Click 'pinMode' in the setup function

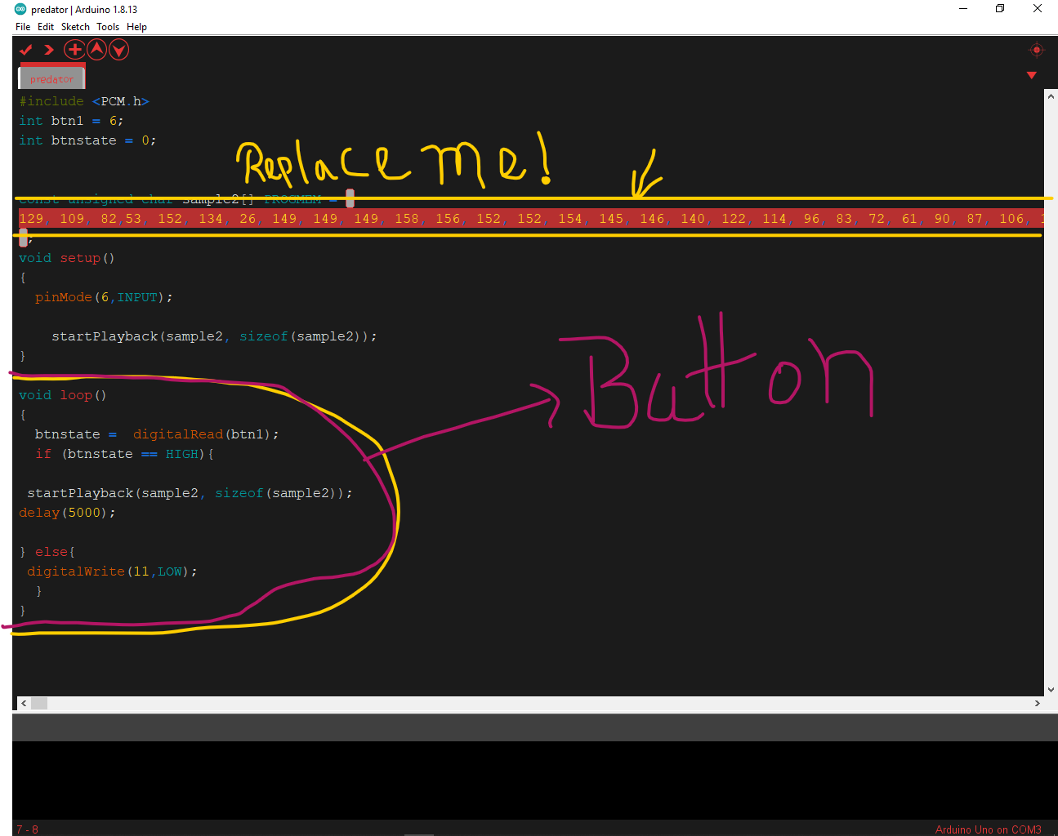[x=64, y=297]
